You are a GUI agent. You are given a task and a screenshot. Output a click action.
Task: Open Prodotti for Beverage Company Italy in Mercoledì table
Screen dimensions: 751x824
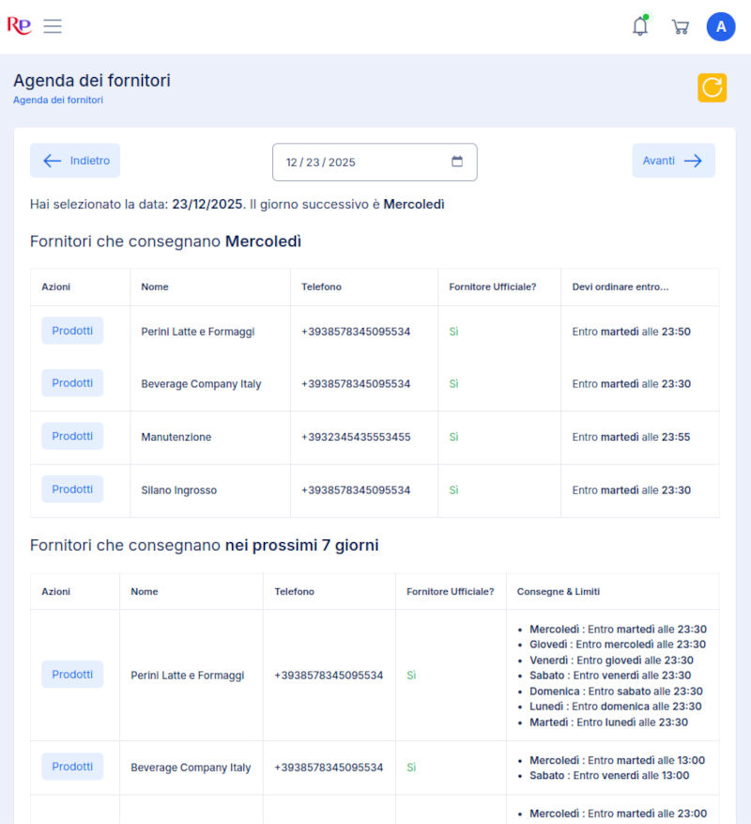coord(72,383)
